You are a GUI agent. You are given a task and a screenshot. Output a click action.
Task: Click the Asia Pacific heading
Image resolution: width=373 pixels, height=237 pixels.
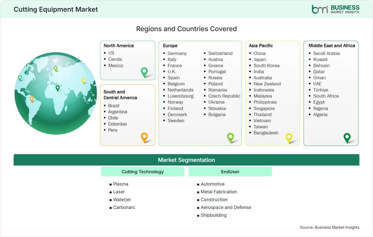pyautogui.click(x=261, y=46)
